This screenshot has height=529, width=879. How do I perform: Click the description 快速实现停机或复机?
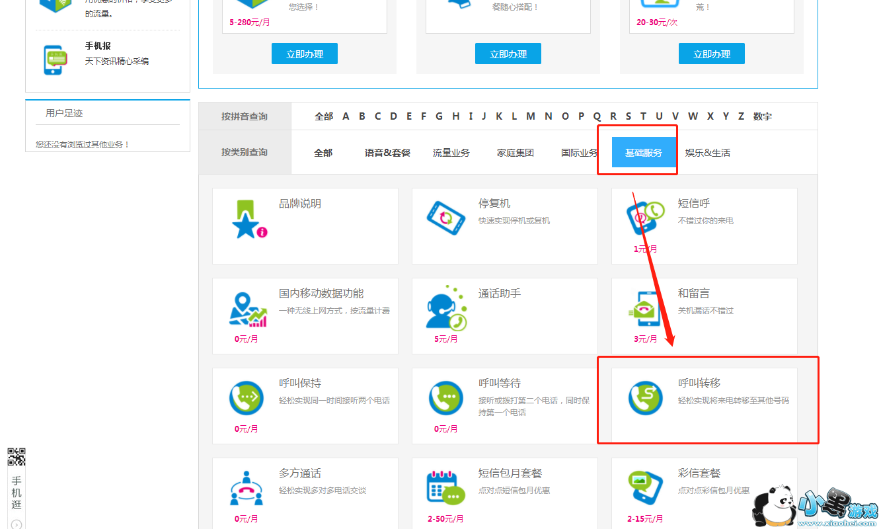pyautogui.click(x=514, y=221)
